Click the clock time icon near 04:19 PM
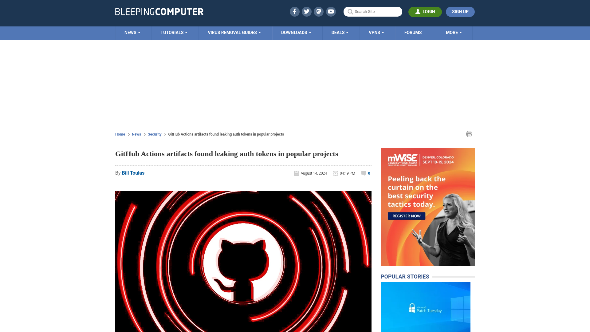590x332 pixels. pos(336,173)
